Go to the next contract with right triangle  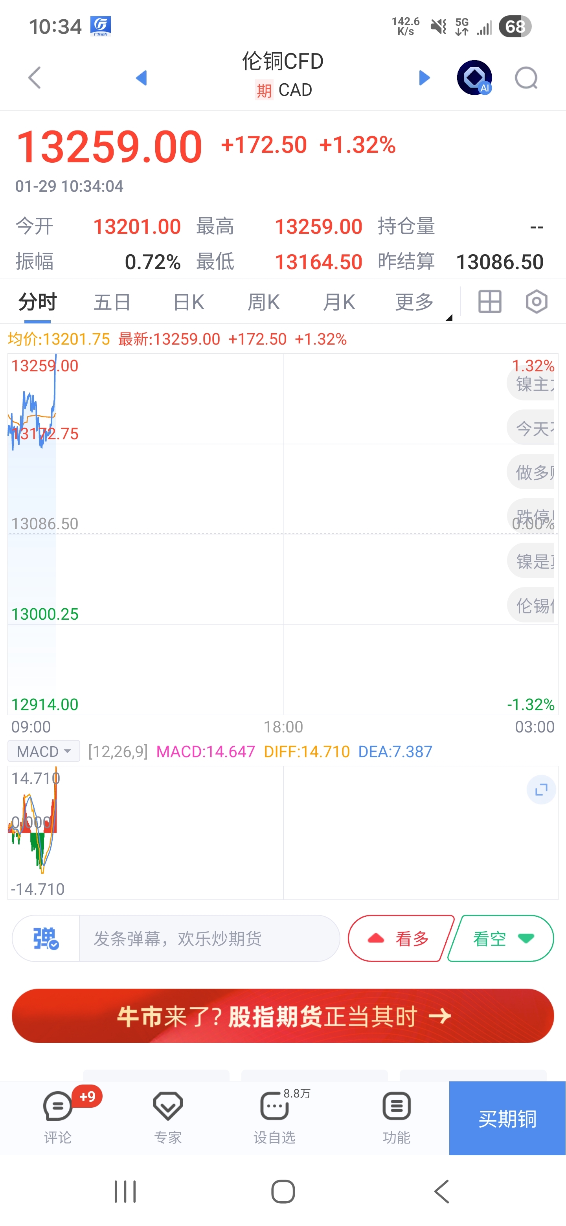point(424,77)
